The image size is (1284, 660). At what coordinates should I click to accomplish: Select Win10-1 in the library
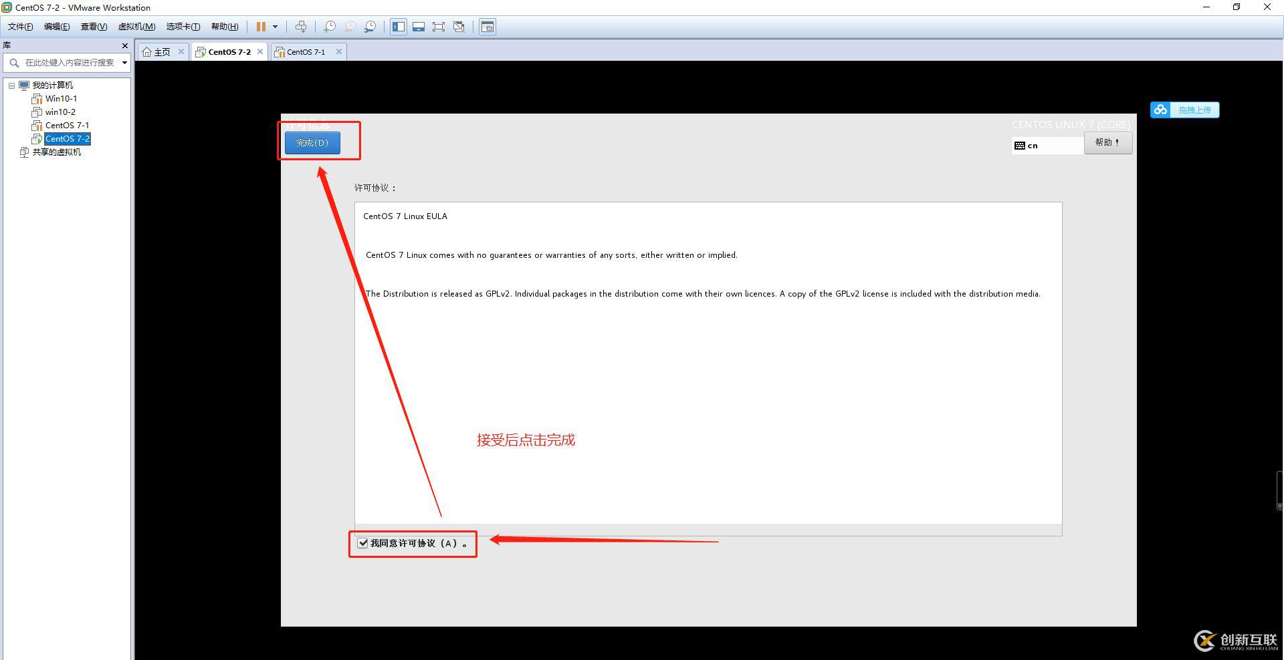click(x=61, y=99)
